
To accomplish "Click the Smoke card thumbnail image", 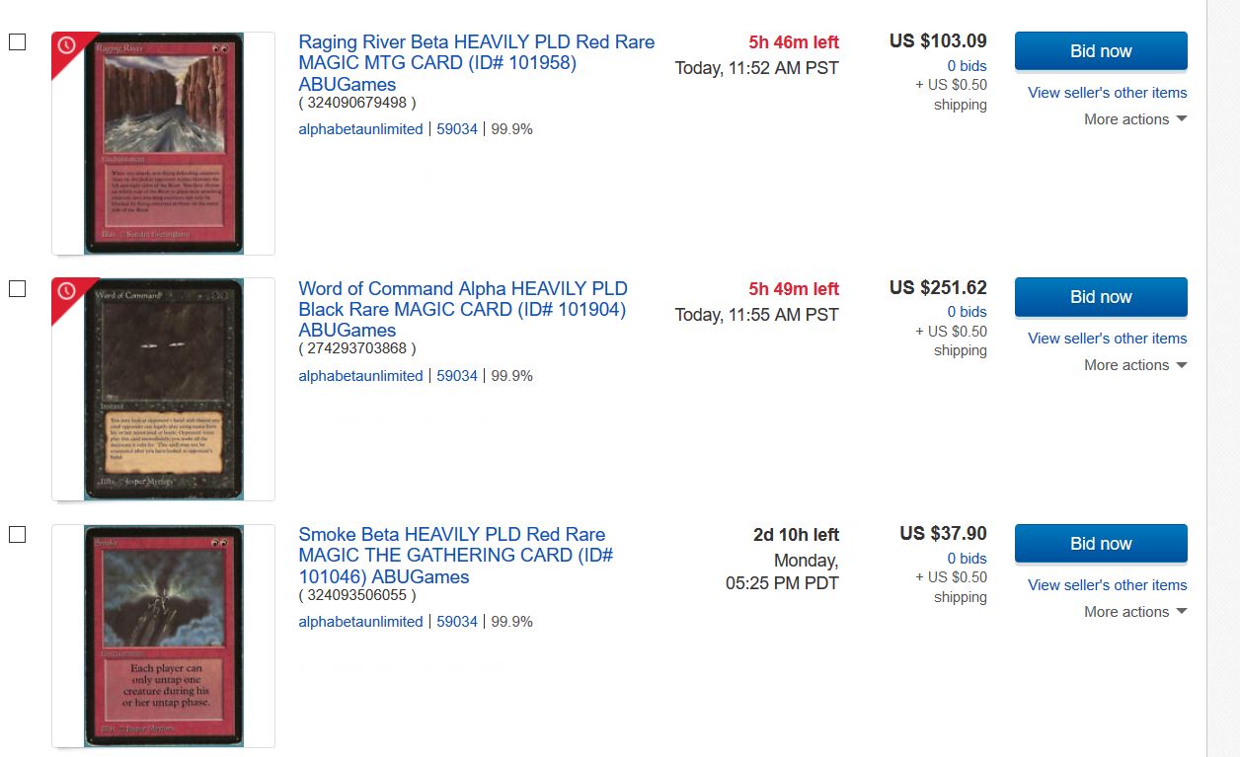I will click(164, 636).
